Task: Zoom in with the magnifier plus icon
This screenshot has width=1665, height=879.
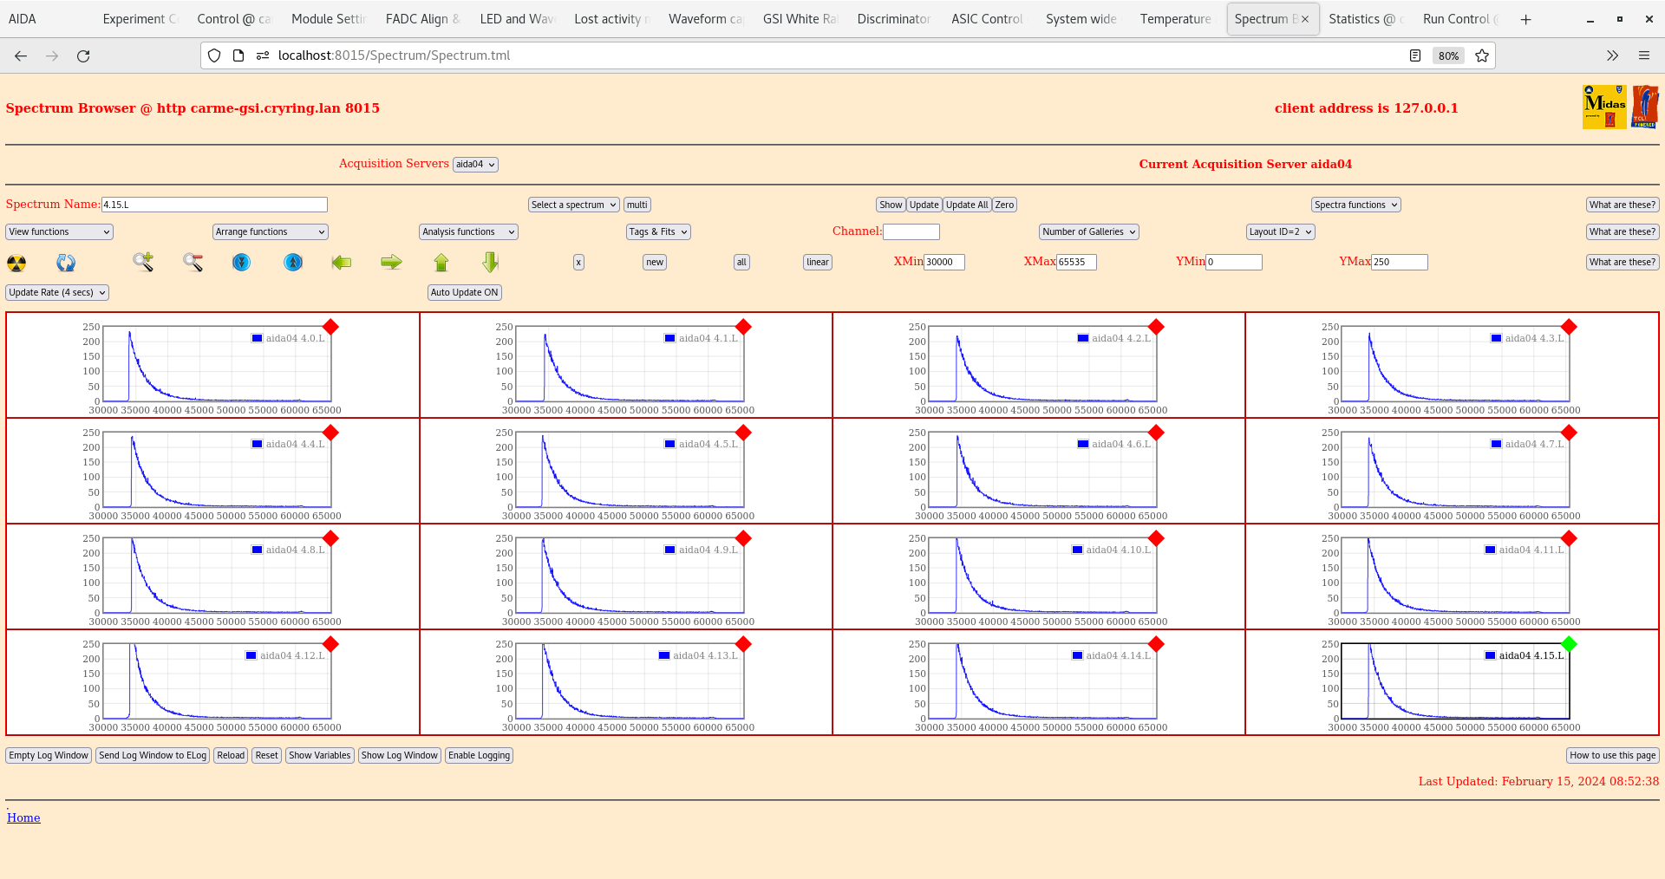Action: click(x=143, y=262)
